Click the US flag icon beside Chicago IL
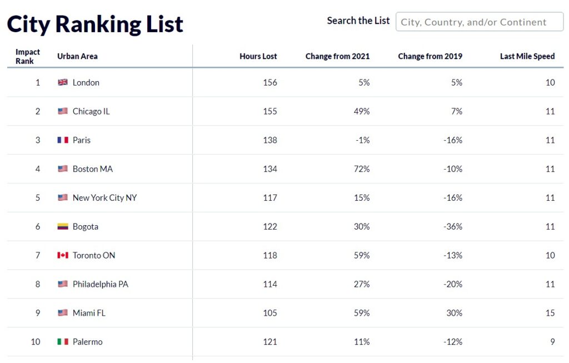The width and height of the screenshot is (569, 363). (x=62, y=111)
